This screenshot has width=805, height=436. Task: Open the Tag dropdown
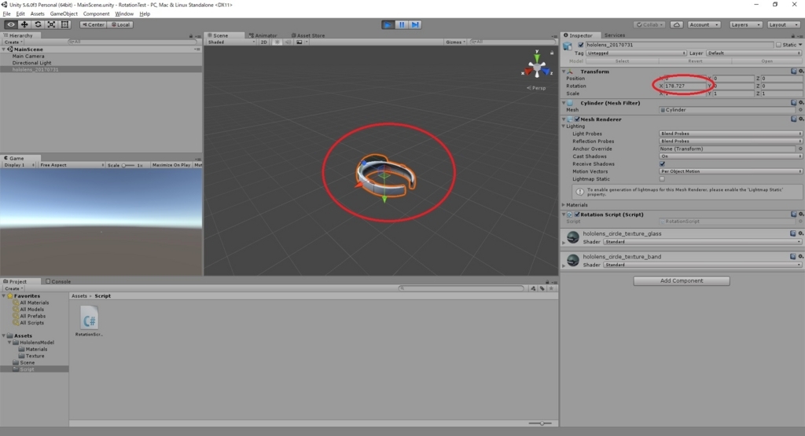pyautogui.click(x=636, y=53)
